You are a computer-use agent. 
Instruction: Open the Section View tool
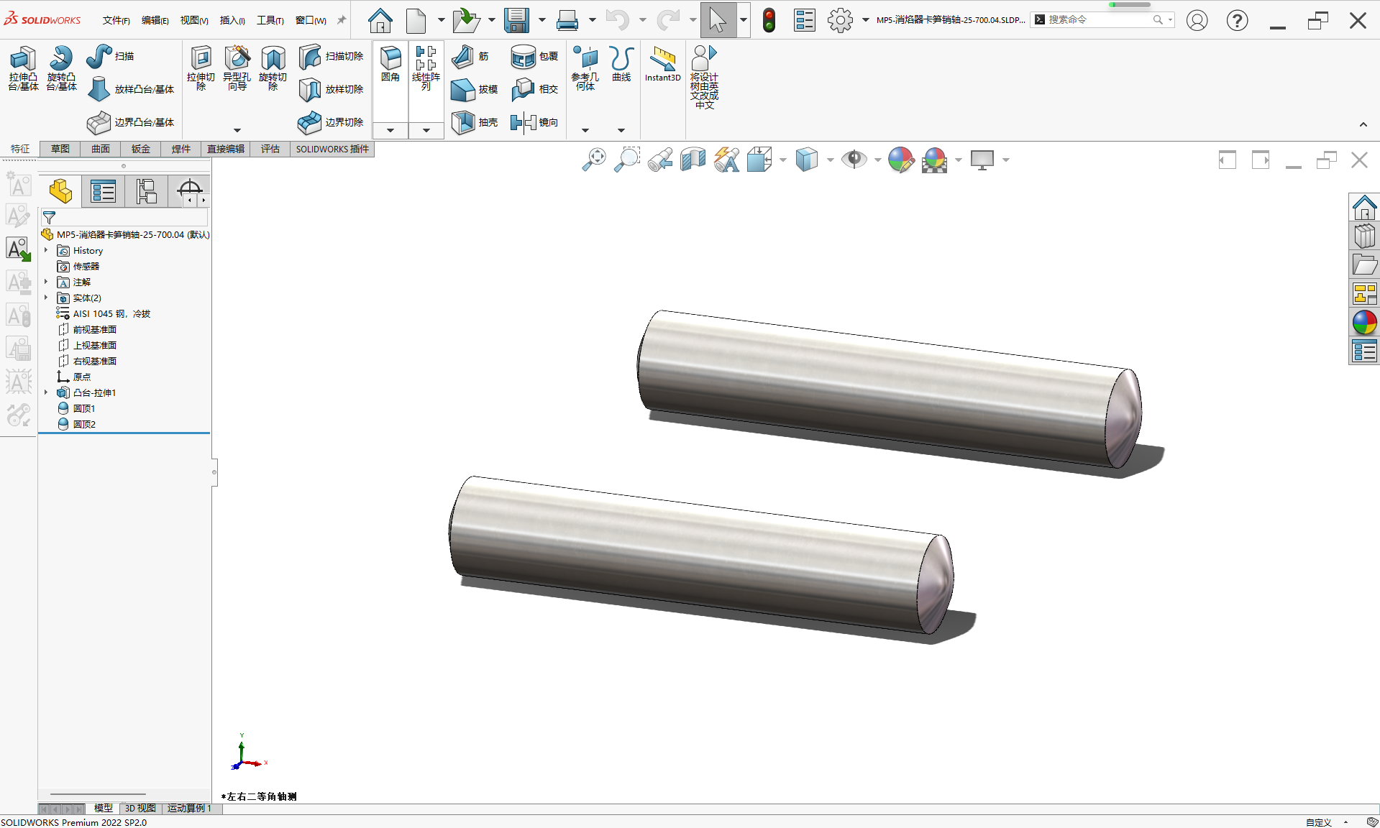click(x=693, y=160)
